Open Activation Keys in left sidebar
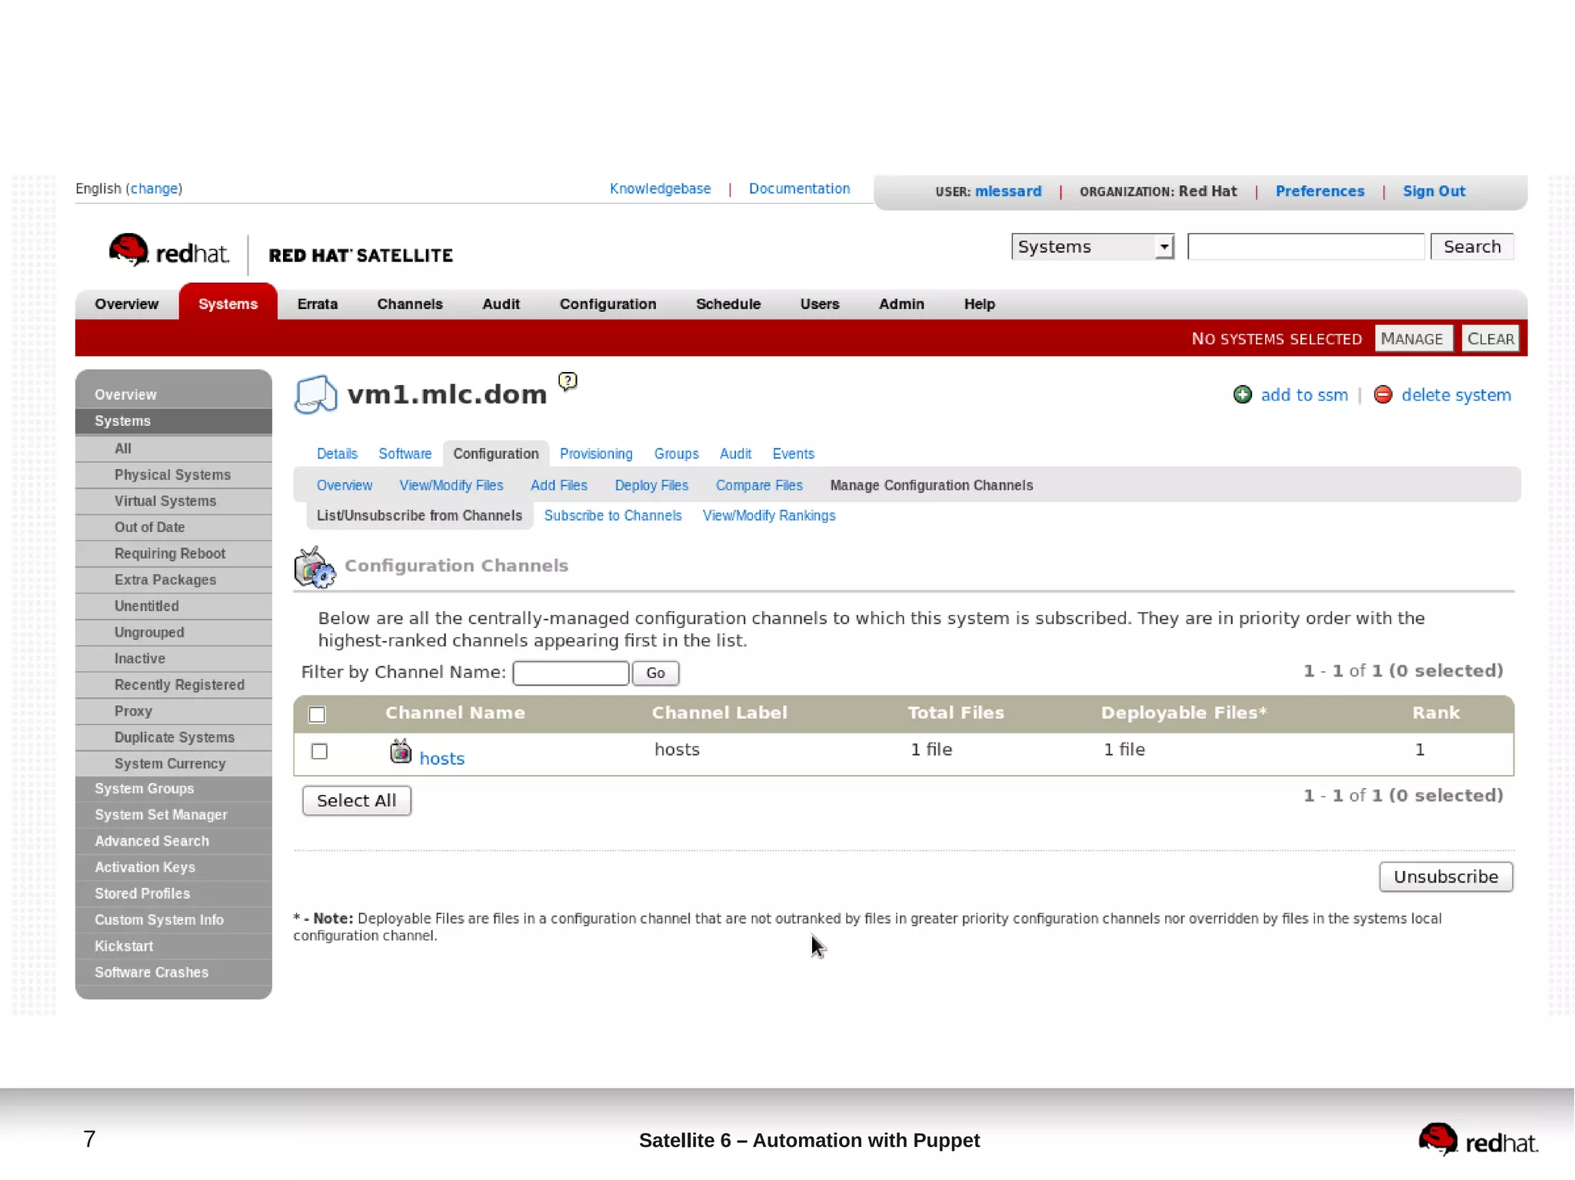The image size is (1575, 1180). (x=145, y=867)
